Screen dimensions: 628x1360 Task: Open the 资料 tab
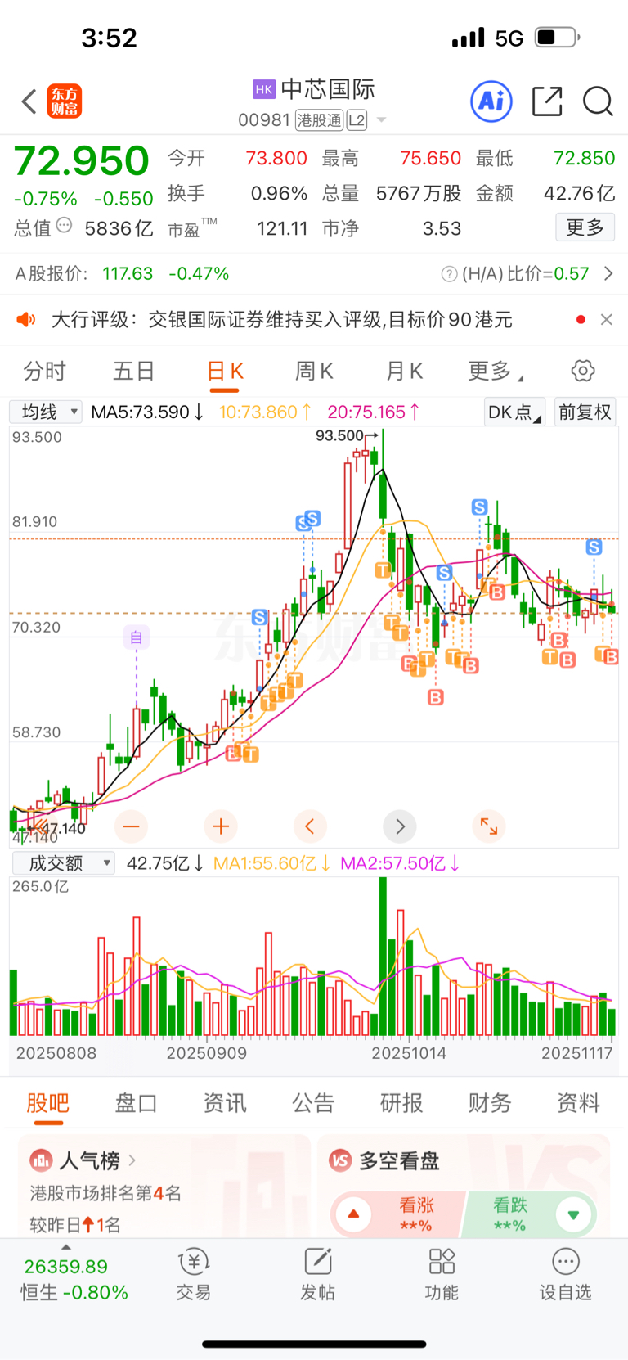point(578,1104)
